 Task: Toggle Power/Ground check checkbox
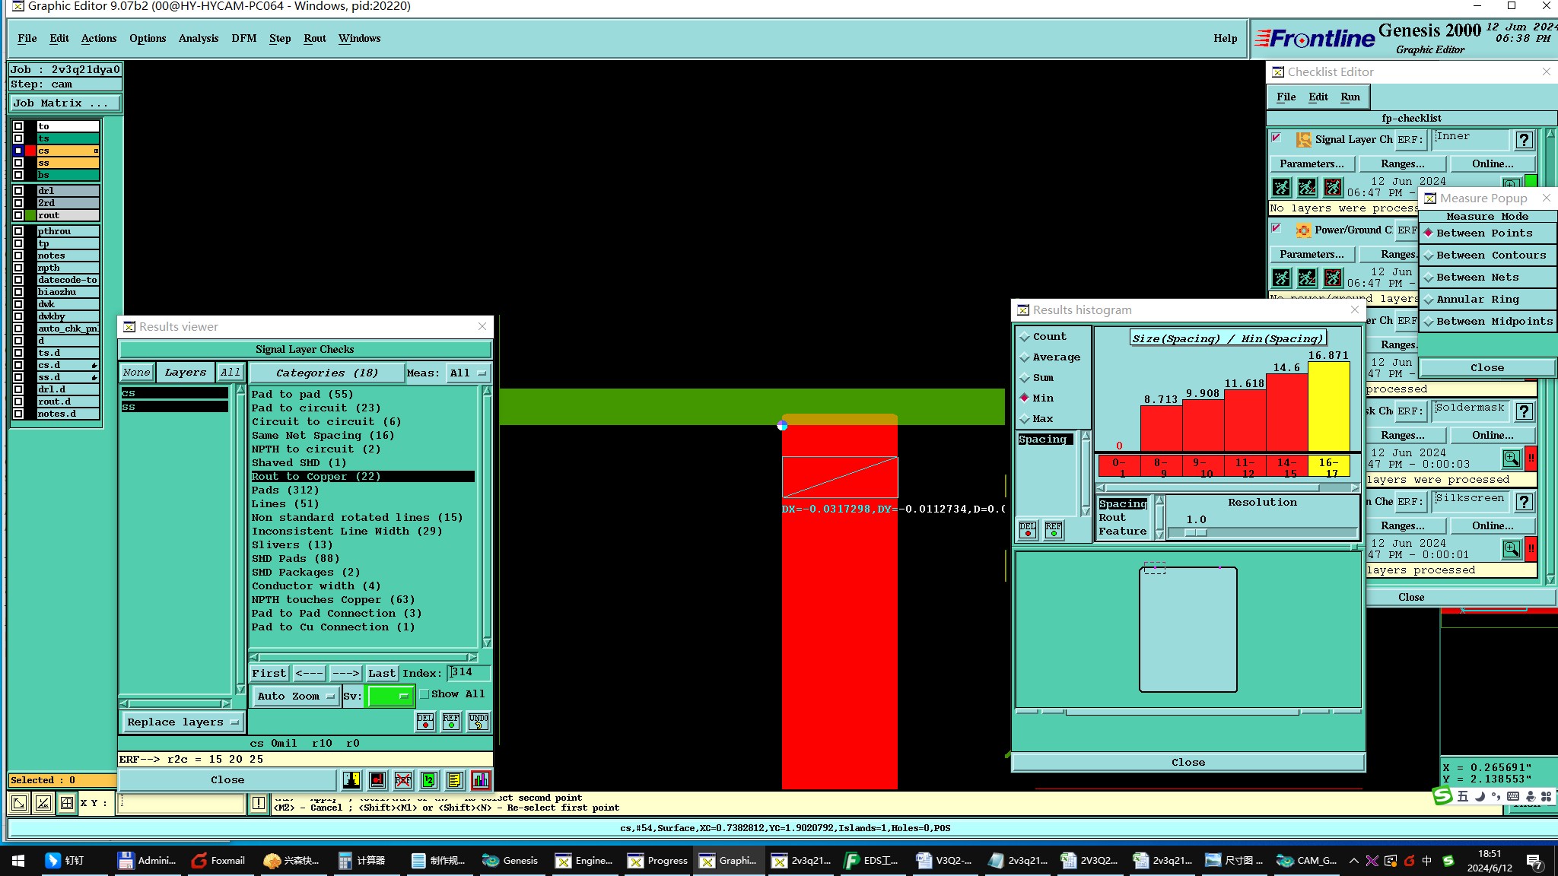(x=1277, y=229)
